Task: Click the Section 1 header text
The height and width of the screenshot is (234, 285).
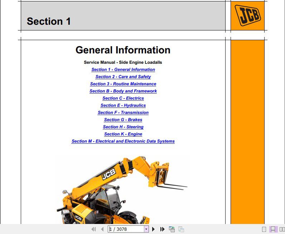Action: click(49, 21)
